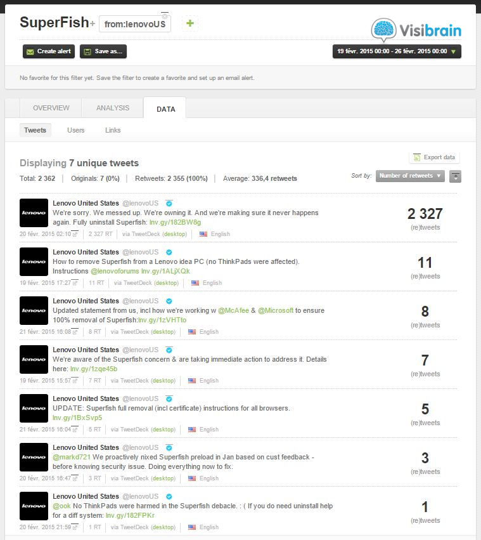The width and height of the screenshot is (481, 540).
Task: Click "Total: 2 362" stat
Action: point(37,179)
